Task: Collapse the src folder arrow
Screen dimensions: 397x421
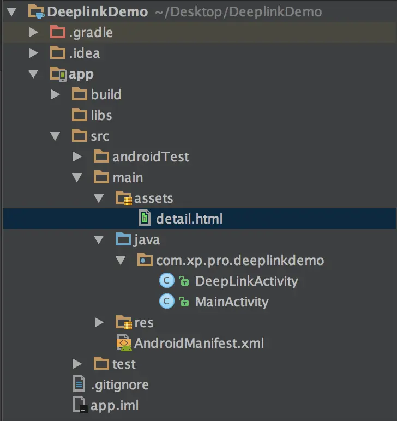Action: pyautogui.click(x=55, y=136)
